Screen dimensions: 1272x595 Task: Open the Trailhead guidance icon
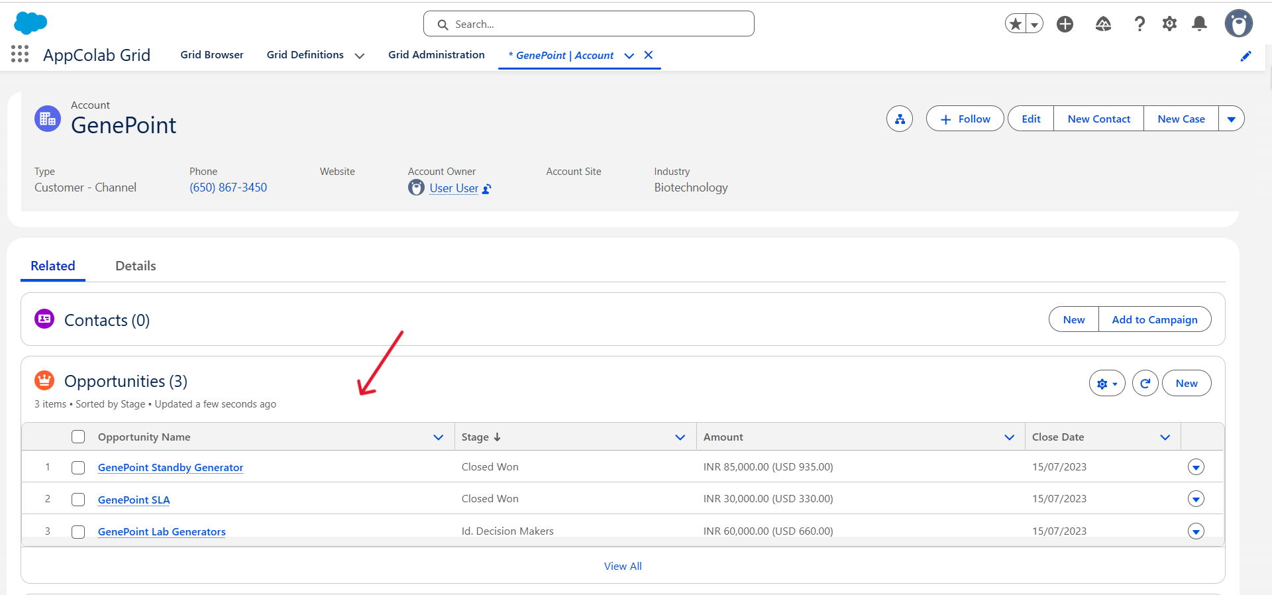click(1103, 24)
